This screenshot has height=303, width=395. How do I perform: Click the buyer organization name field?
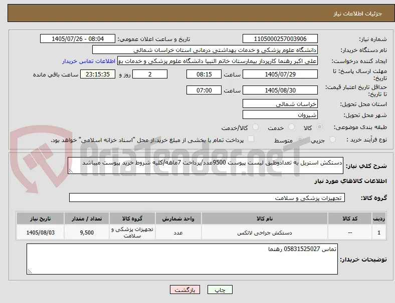pyautogui.click(x=205, y=49)
